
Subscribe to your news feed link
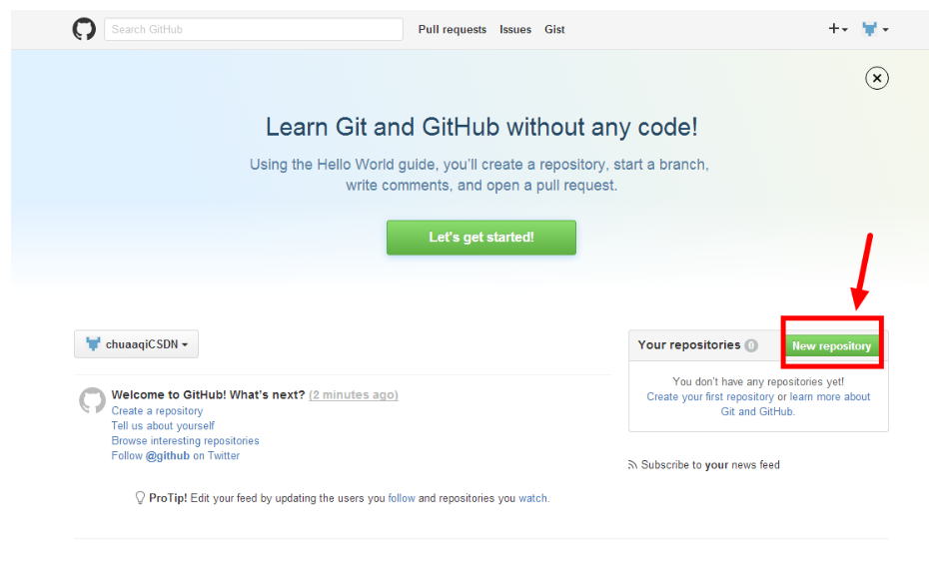pos(710,465)
